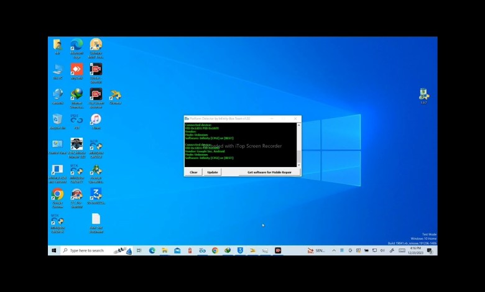This screenshot has height=292, width=485.
Task: Open taskbar clock showing 4:16 PM
Action: tap(415, 250)
